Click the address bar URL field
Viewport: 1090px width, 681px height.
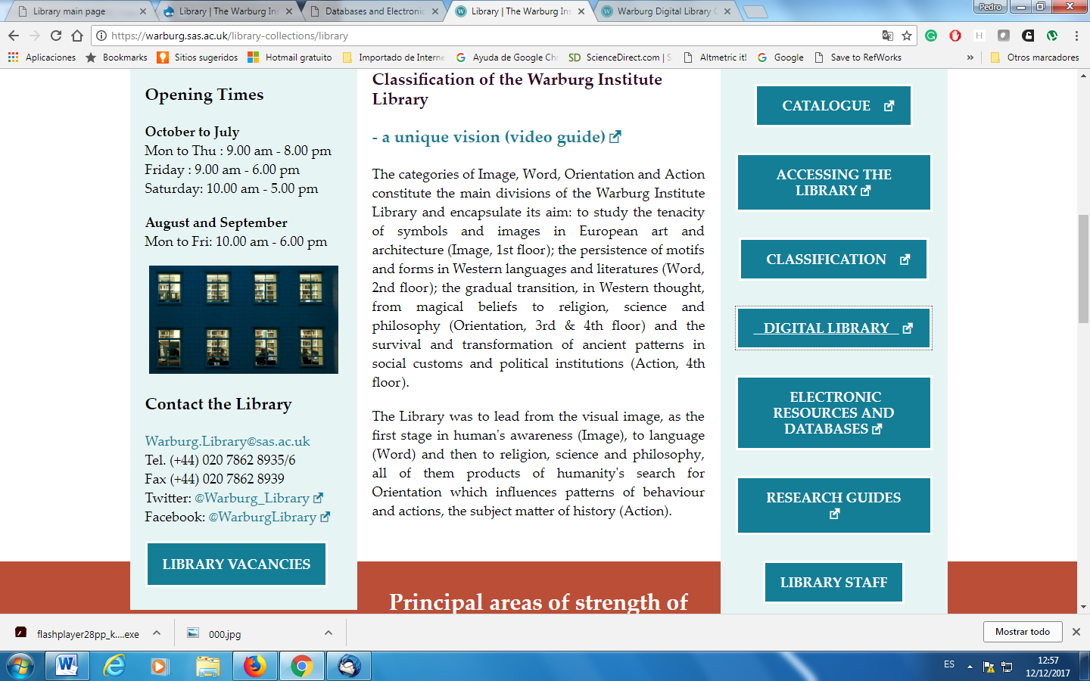484,36
